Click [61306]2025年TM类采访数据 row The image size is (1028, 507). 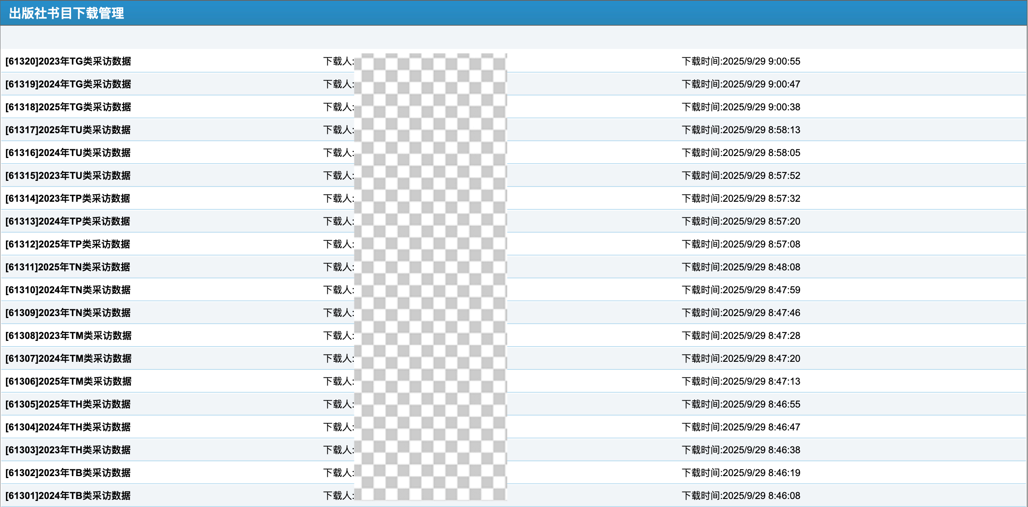point(68,381)
